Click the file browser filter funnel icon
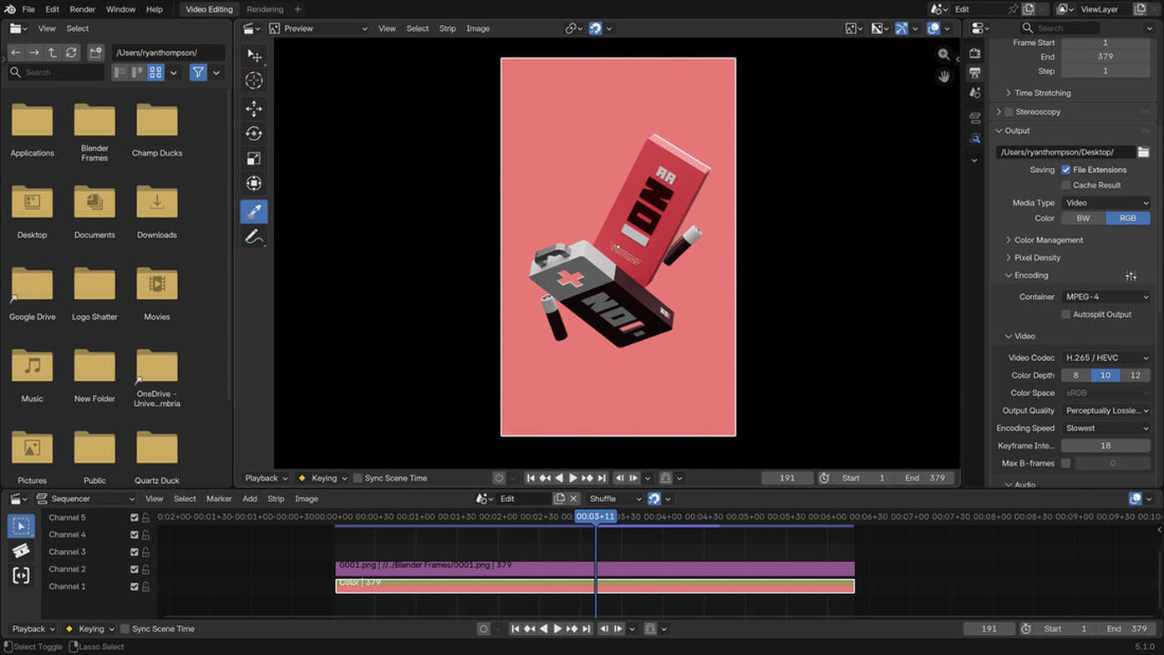 coord(198,73)
